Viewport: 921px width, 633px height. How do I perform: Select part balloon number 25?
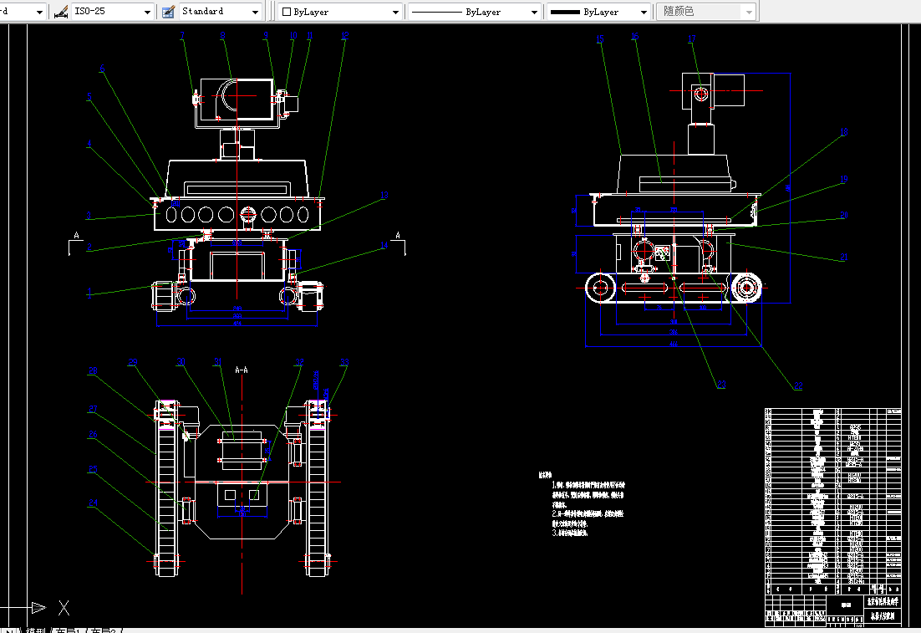[93, 469]
